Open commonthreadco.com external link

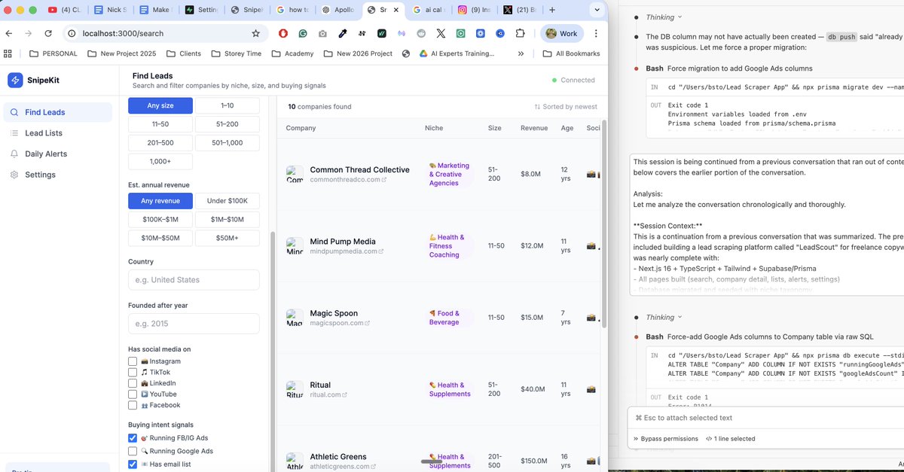(x=348, y=180)
